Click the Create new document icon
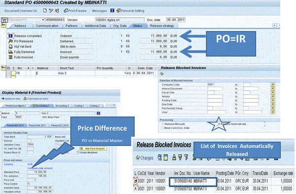This screenshot has height=194, width=296. [45, 10]
